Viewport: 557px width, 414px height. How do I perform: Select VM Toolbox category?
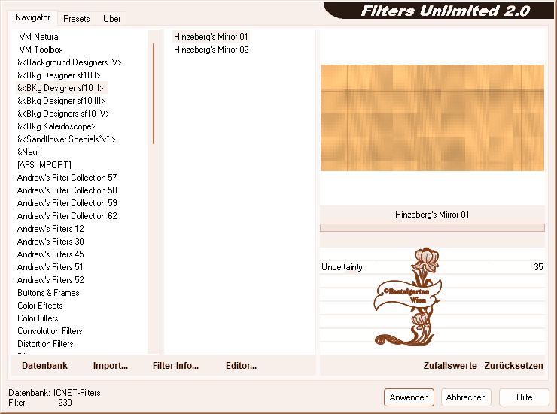click(41, 50)
